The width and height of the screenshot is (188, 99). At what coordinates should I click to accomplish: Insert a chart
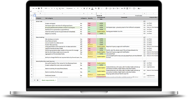pos(127,8)
